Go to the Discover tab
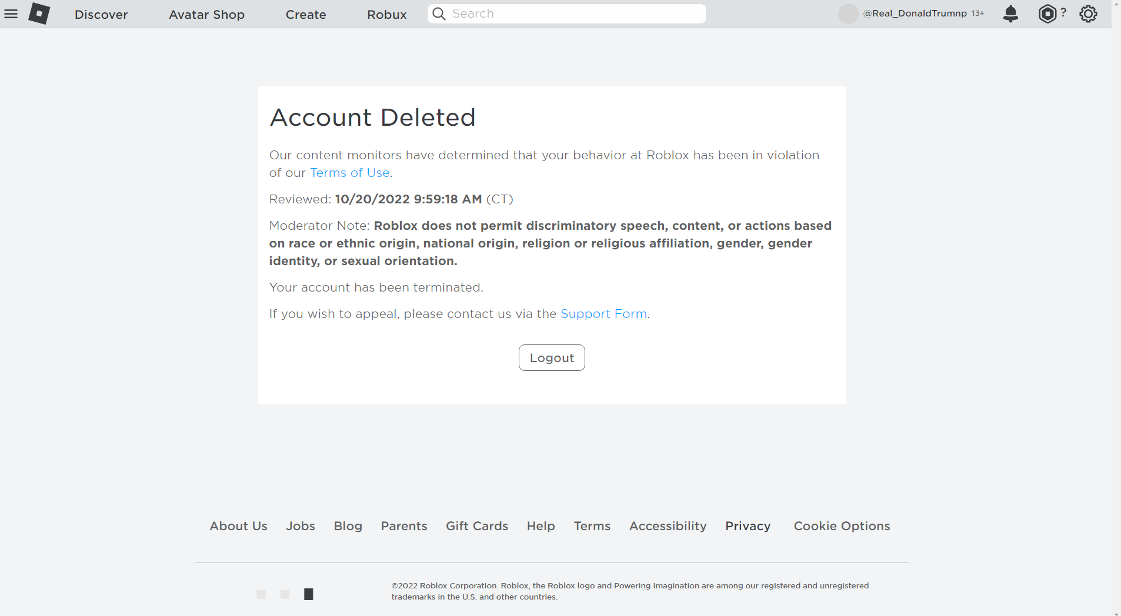 (101, 14)
